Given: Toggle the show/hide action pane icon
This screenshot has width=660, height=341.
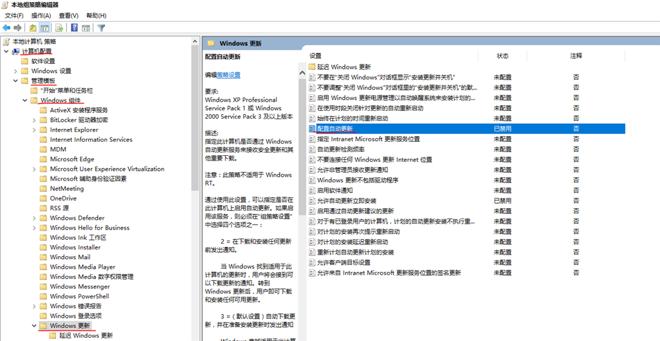Looking at the screenshot, I should click(86, 28).
